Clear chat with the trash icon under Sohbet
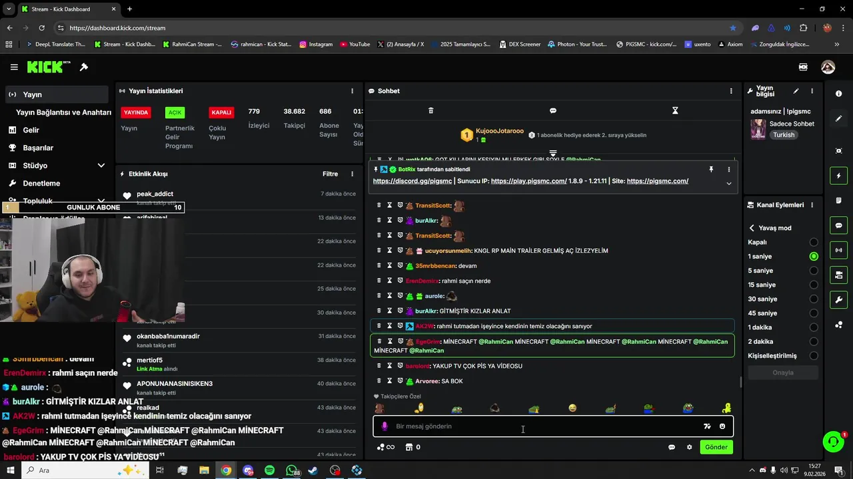Image resolution: width=853 pixels, height=479 pixels. coord(430,110)
